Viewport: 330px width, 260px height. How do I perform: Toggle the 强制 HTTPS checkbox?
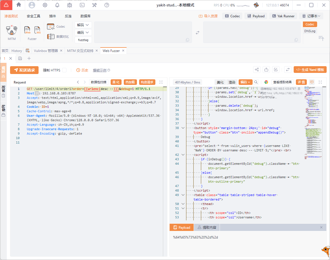[64, 70]
